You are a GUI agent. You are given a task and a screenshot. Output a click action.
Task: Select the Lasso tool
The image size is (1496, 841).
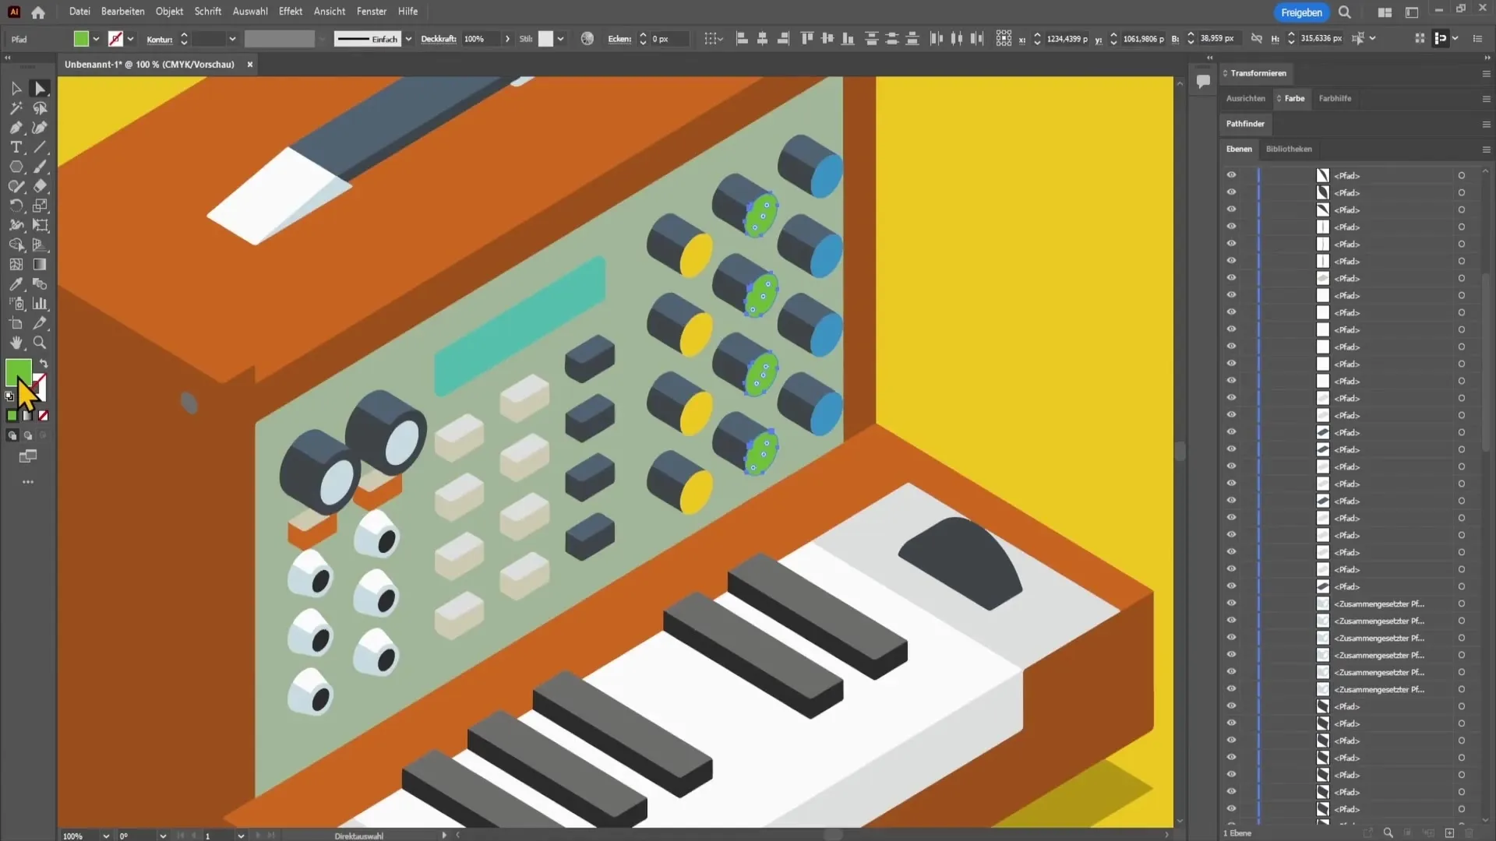point(40,108)
